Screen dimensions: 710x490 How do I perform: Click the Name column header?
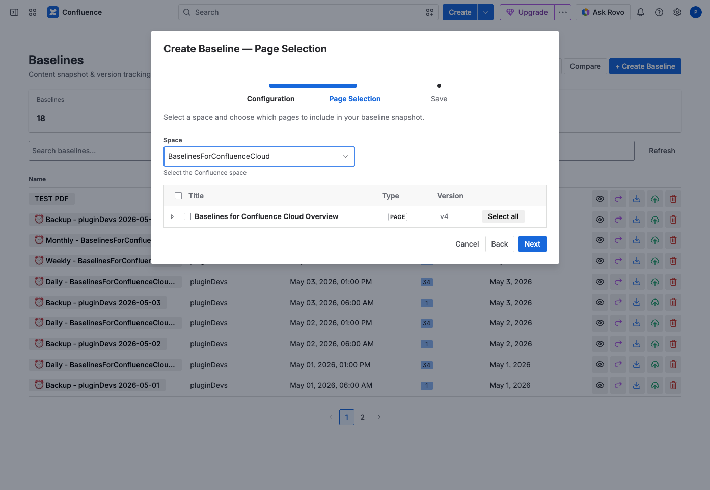pos(37,179)
